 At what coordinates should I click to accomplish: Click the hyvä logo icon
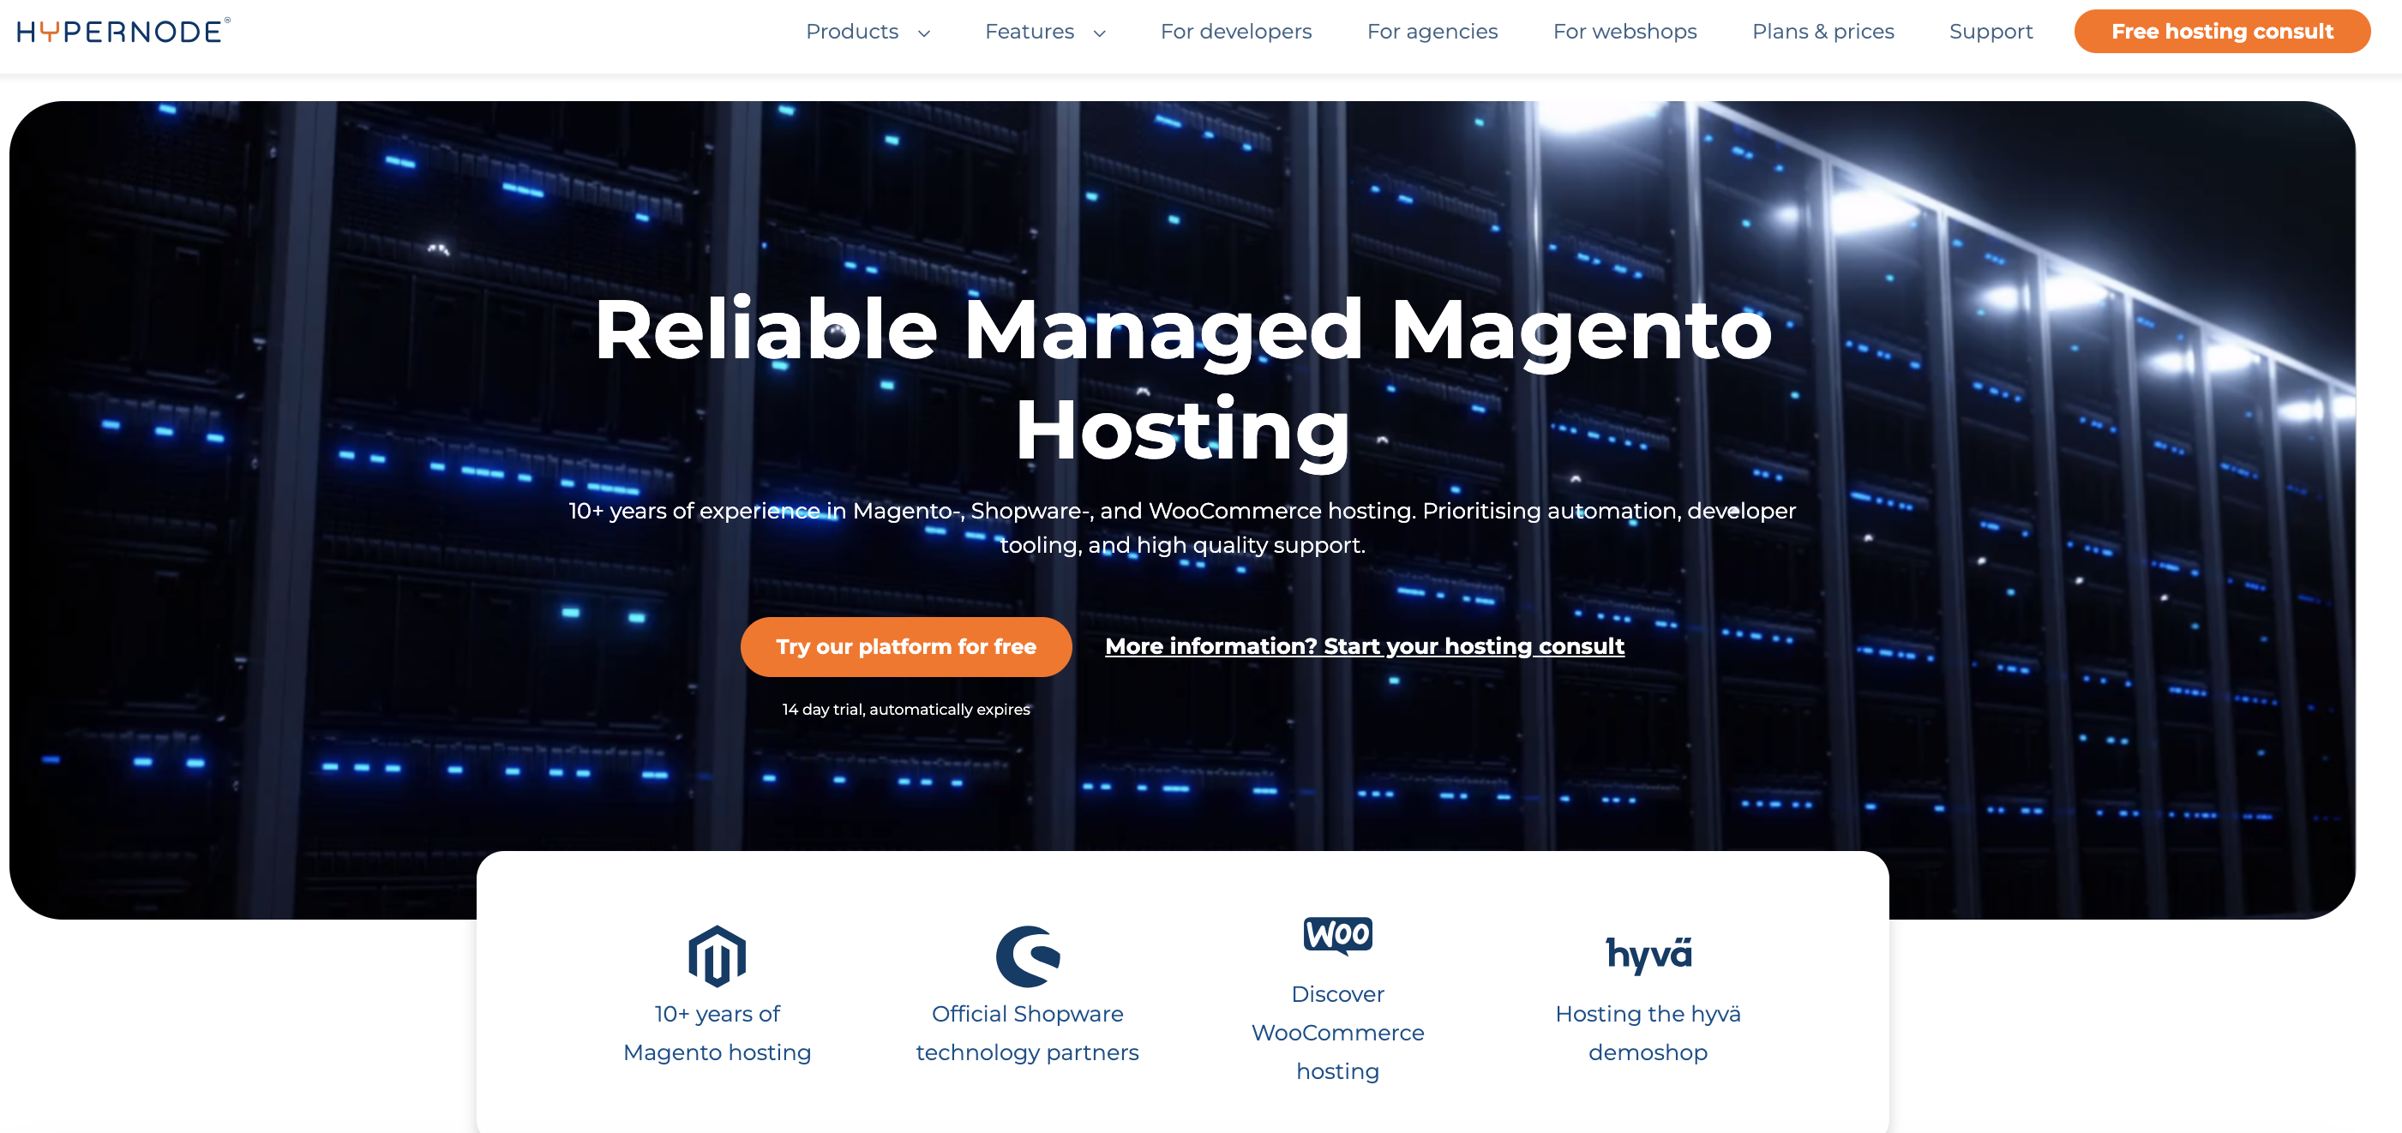(x=1648, y=955)
